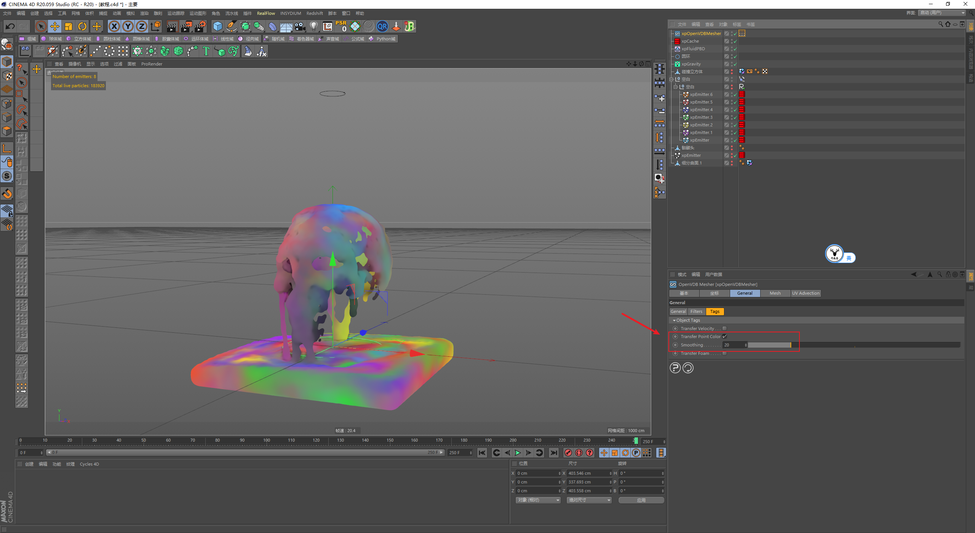The image size is (975, 533).
Task: Select the Scale tool in top toolbar
Action: 69,26
